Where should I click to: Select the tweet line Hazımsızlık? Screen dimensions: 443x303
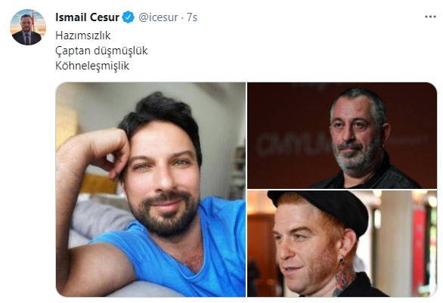[83, 36]
